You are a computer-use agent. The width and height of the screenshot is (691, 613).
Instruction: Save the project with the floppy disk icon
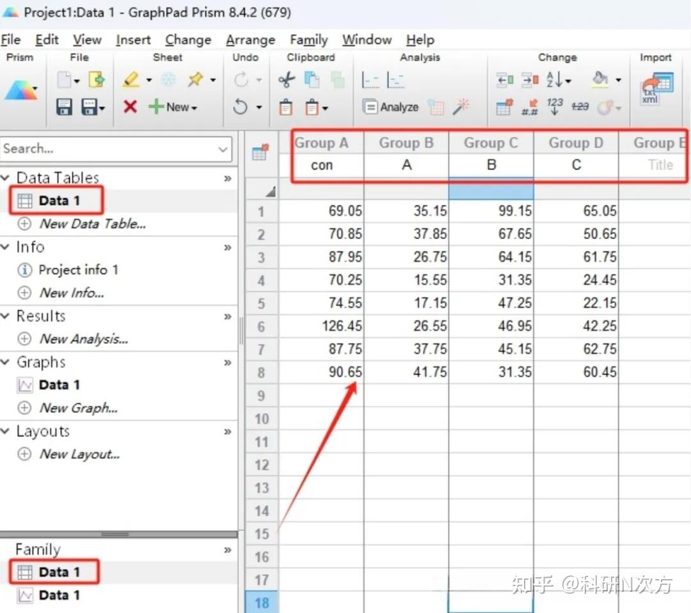point(65,107)
